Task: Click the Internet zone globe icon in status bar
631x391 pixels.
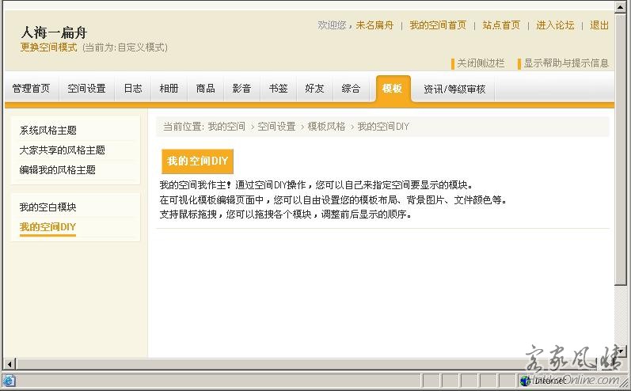Action: click(525, 381)
